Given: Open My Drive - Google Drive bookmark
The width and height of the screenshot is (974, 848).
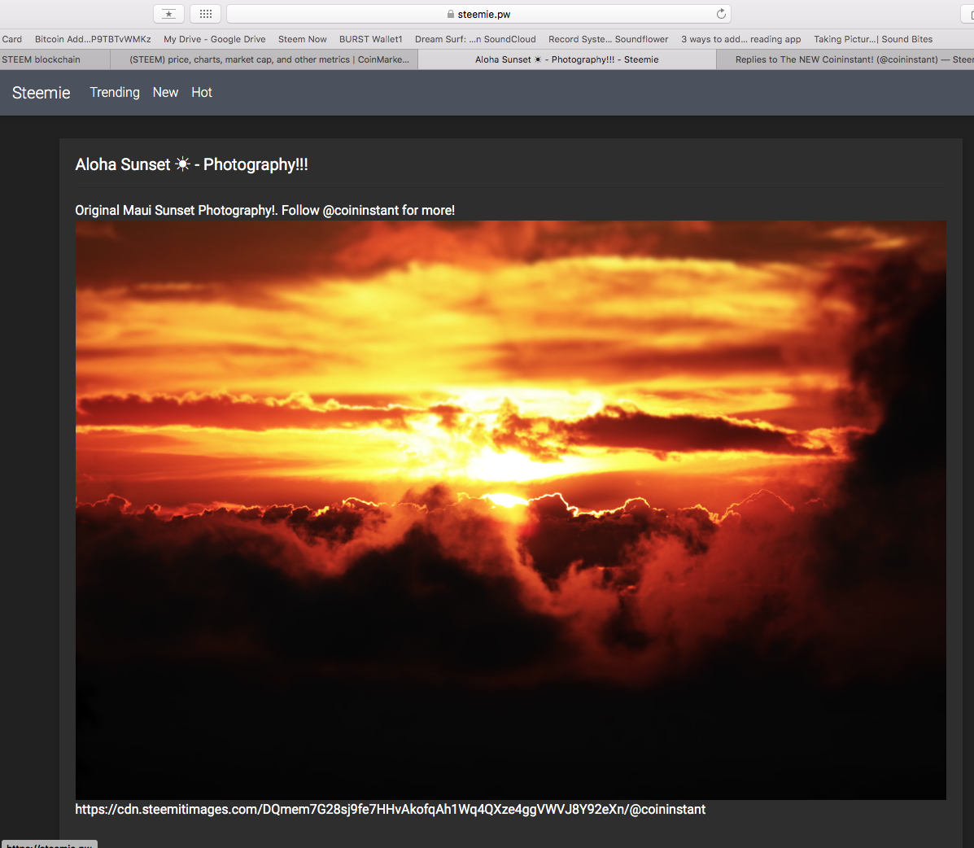Looking at the screenshot, I should [x=214, y=39].
